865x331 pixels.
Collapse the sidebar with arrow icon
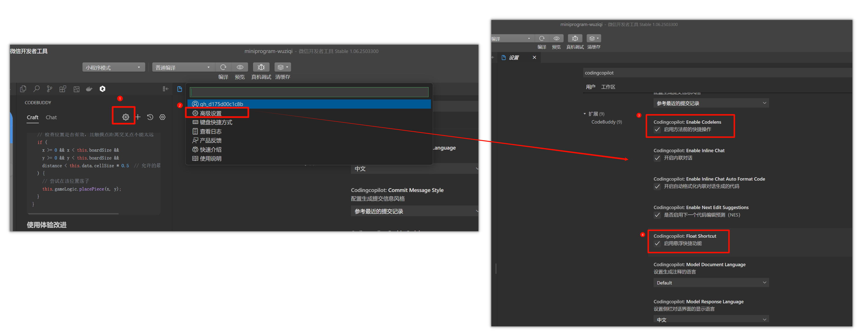tap(165, 89)
